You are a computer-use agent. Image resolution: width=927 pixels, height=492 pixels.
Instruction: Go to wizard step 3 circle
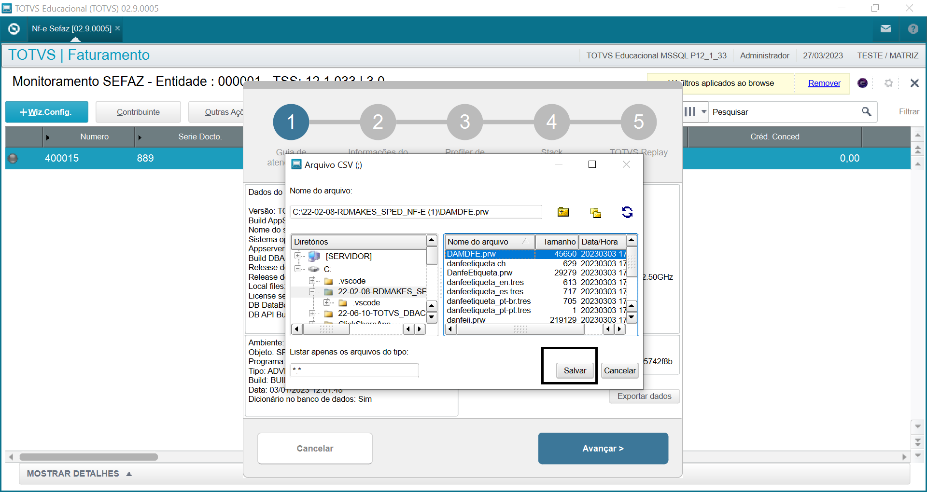(x=465, y=122)
